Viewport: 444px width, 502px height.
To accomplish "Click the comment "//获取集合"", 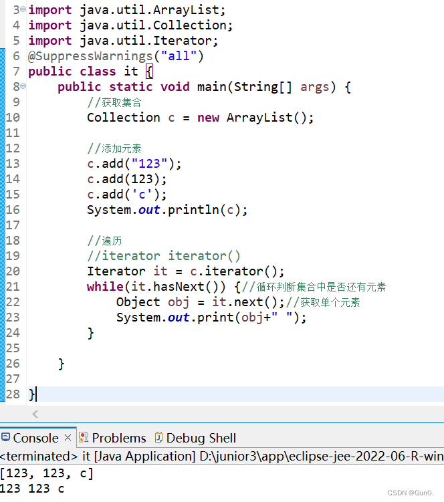I will coord(114,102).
